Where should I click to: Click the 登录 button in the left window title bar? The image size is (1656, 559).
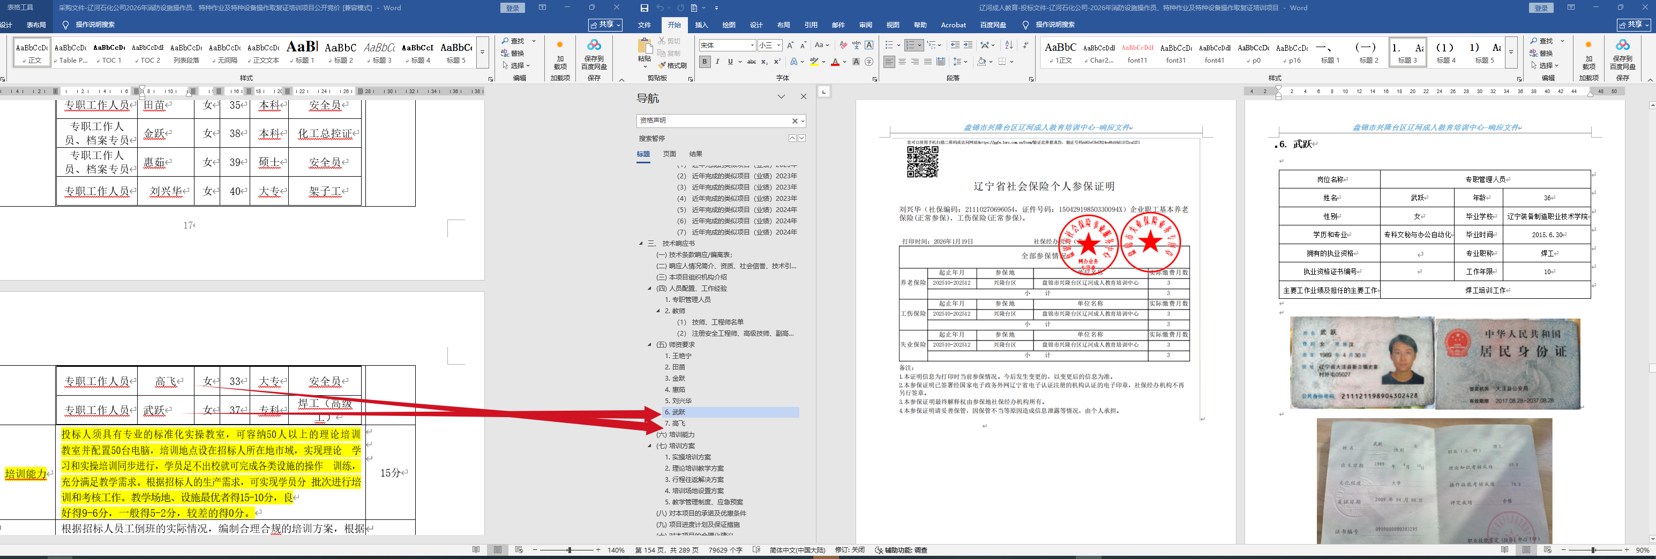(512, 7)
